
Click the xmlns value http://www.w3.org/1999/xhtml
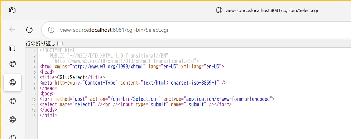click(x=108, y=67)
